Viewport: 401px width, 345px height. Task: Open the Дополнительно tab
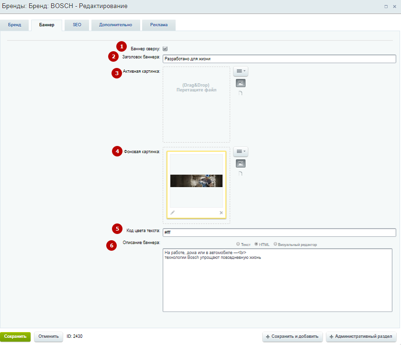[x=116, y=25]
